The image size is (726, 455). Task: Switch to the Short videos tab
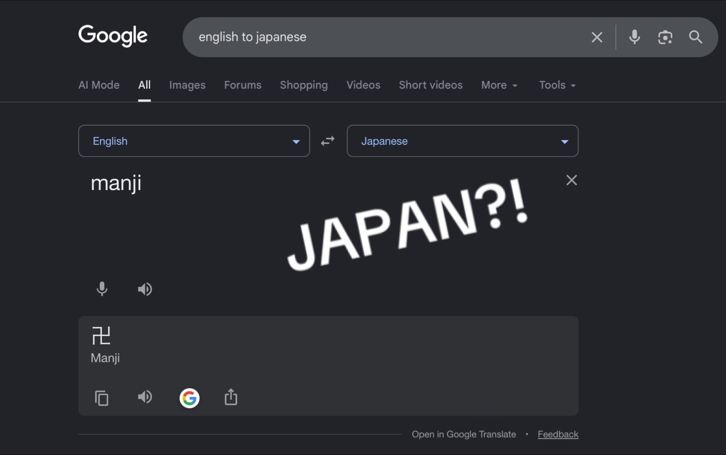[x=431, y=85]
